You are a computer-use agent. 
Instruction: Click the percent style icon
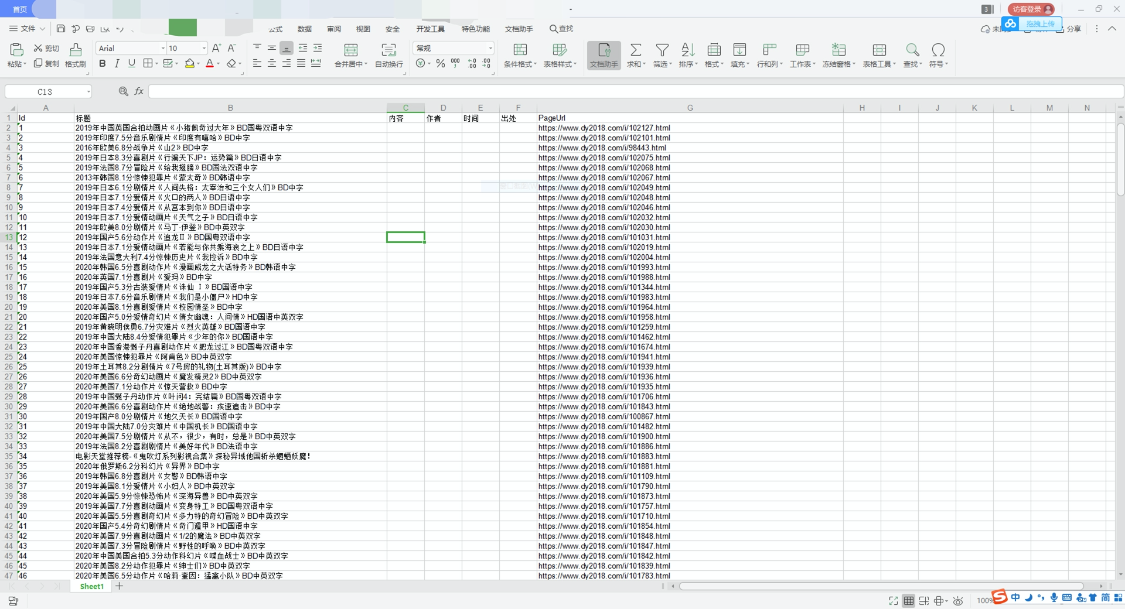441,63
